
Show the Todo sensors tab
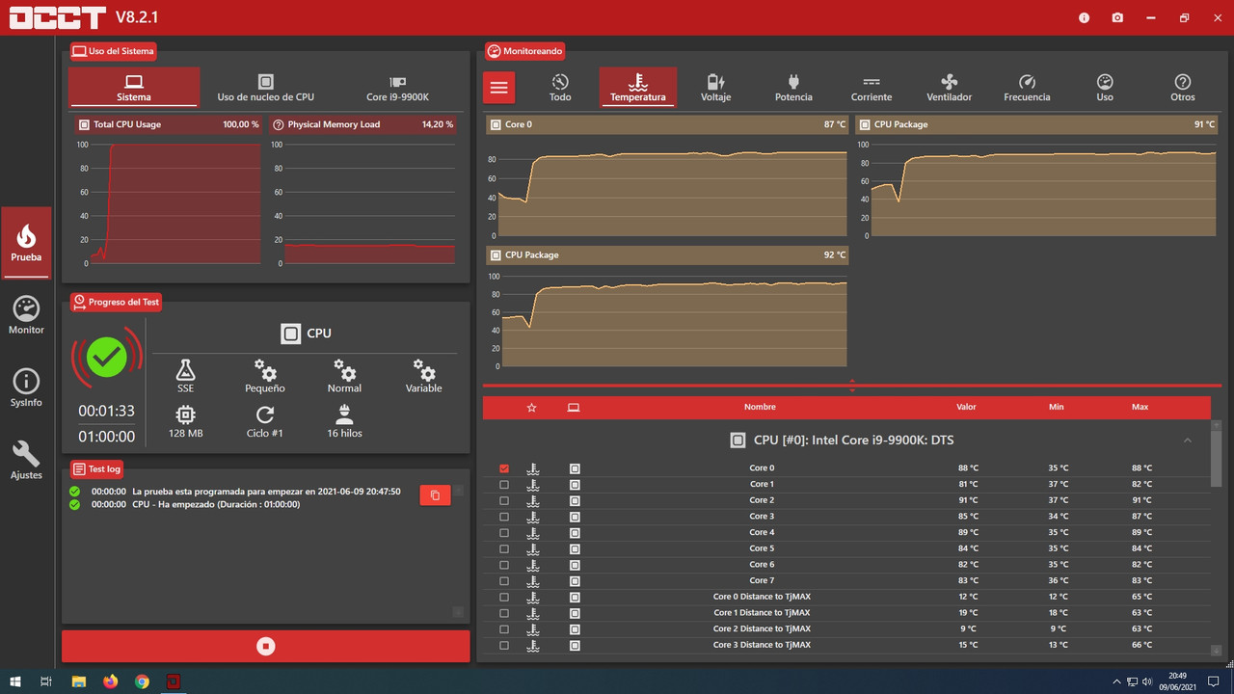click(560, 87)
